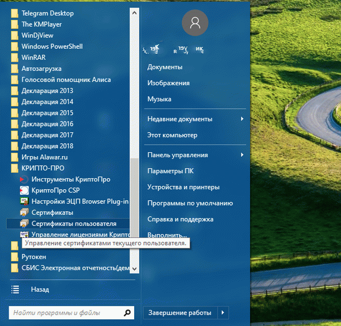This screenshot has width=341, height=326.
Task: Open Windows PowerShell folder icon
Action: 15,47
